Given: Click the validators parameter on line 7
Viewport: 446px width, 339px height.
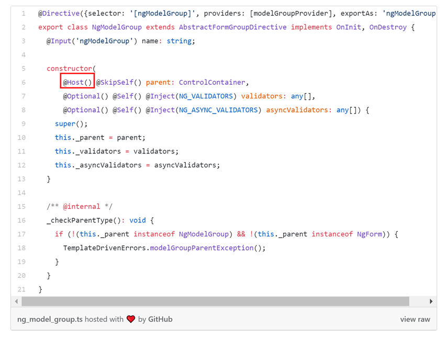Looking at the screenshot, I should [x=262, y=96].
